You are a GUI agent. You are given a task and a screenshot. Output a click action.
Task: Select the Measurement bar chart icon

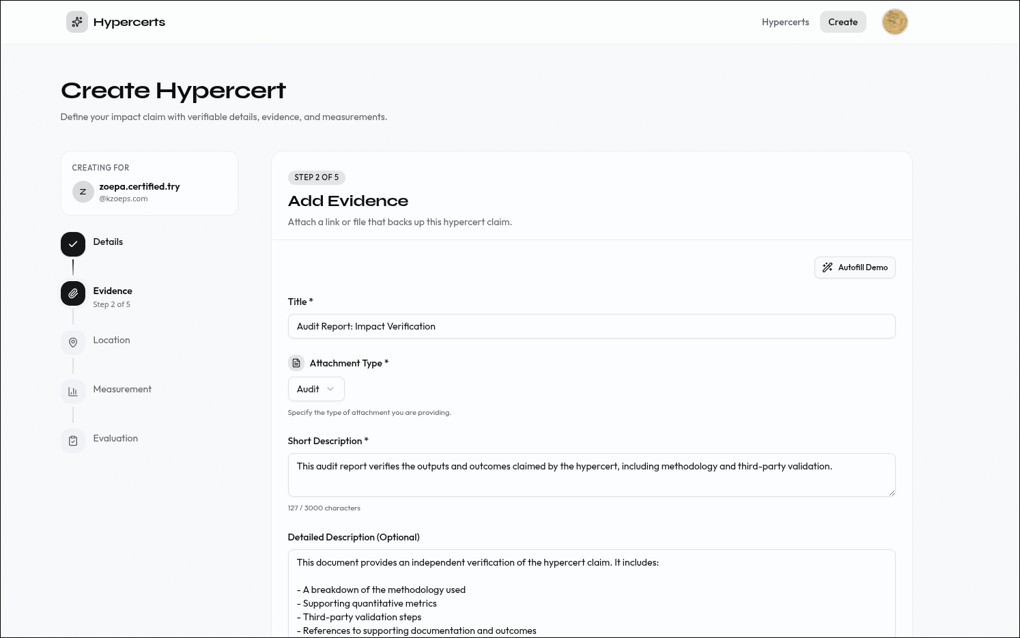[73, 392]
